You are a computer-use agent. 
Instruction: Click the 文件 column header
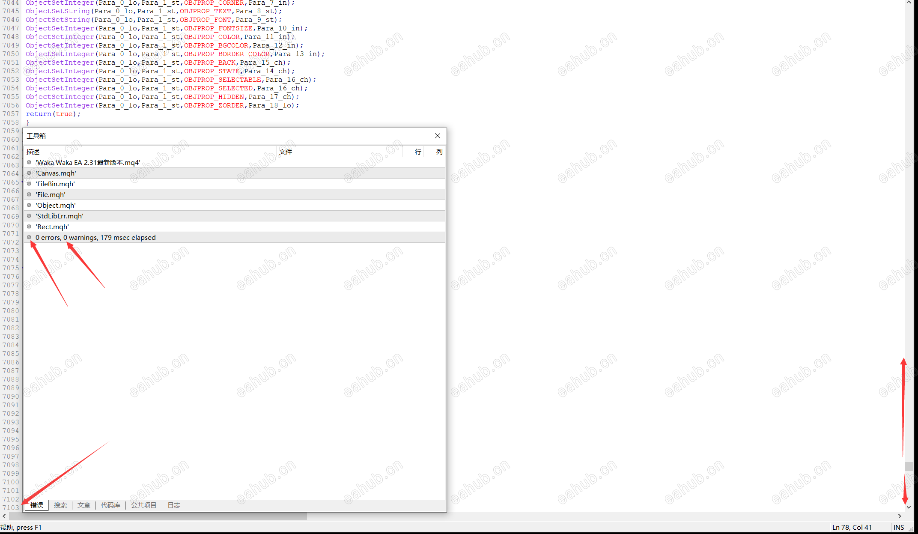(286, 152)
